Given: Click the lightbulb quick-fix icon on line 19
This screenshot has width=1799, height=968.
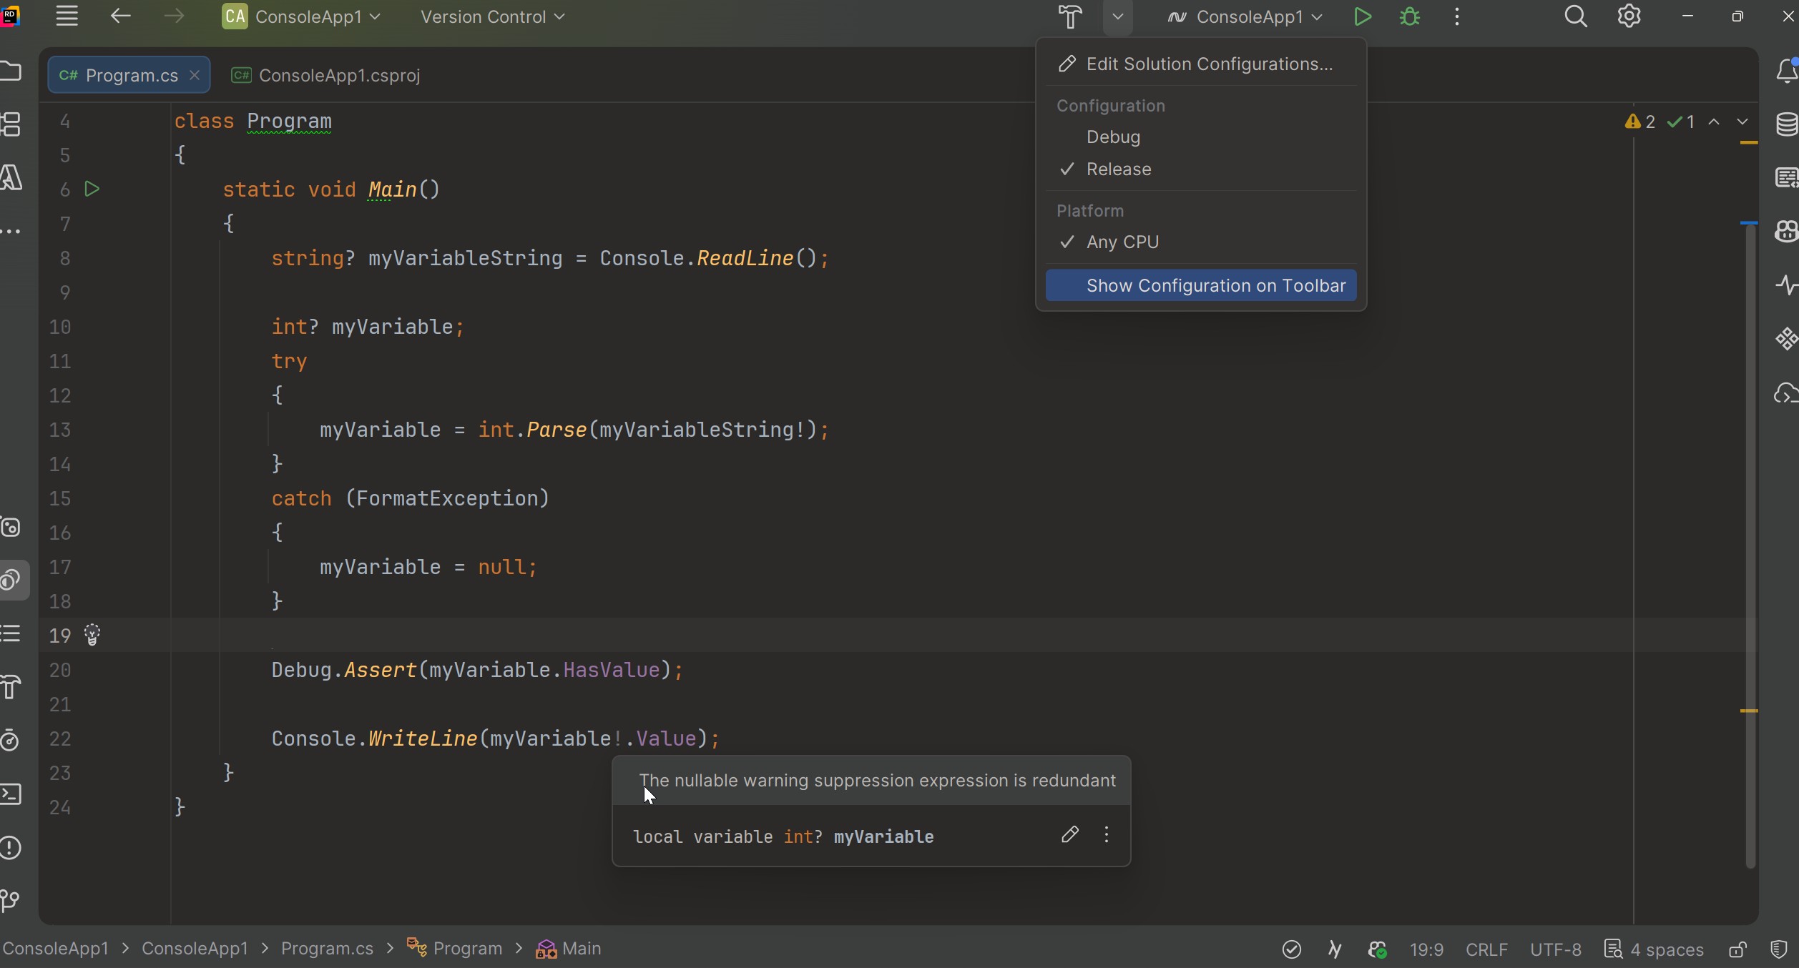Looking at the screenshot, I should pos(92,635).
